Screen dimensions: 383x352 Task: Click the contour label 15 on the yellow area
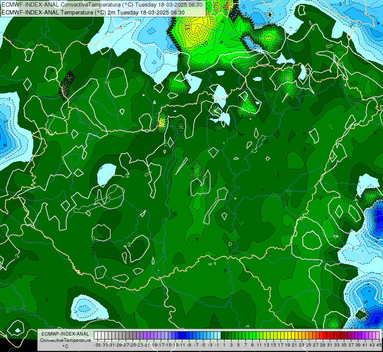tap(187, 27)
